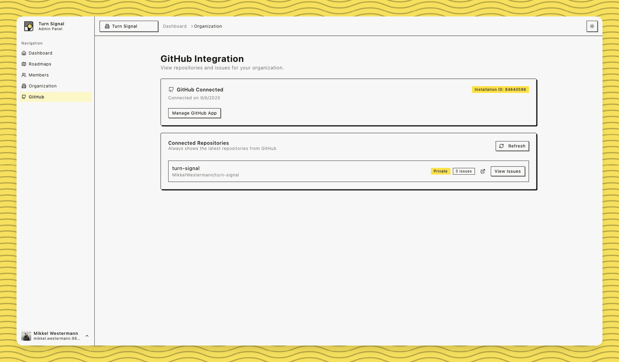
Task: Toggle light/dark theme with the sun icon
Action: click(592, 26)
